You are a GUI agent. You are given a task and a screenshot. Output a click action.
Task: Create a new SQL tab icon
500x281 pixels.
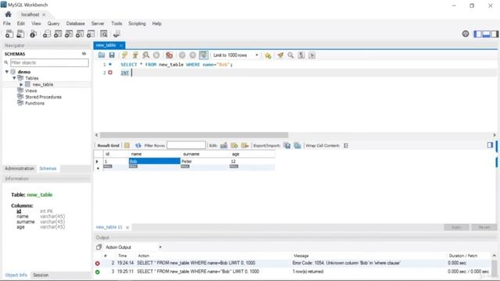click(9, 34)
